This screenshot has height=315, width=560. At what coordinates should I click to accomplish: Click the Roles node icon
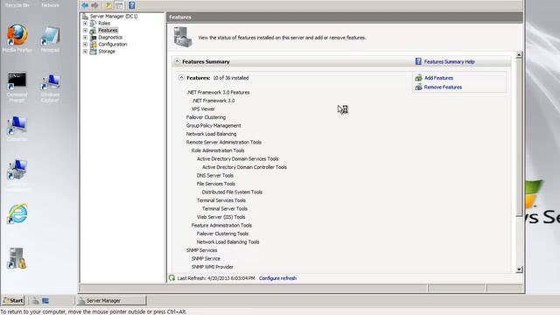(94, 24)
